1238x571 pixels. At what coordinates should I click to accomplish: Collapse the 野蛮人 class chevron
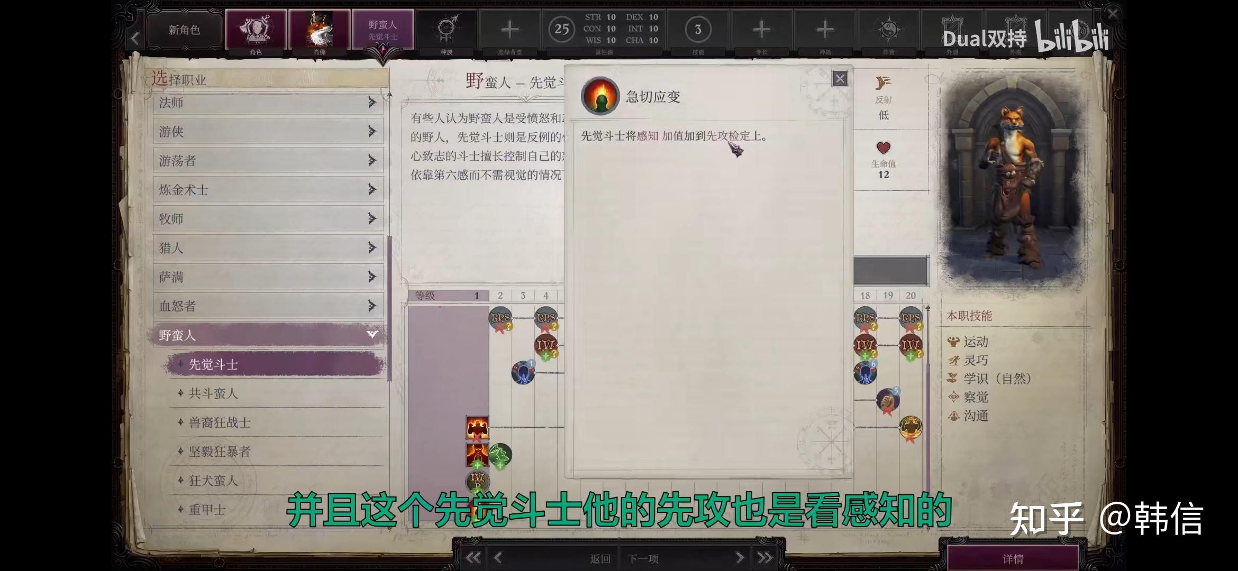point(372,334)
